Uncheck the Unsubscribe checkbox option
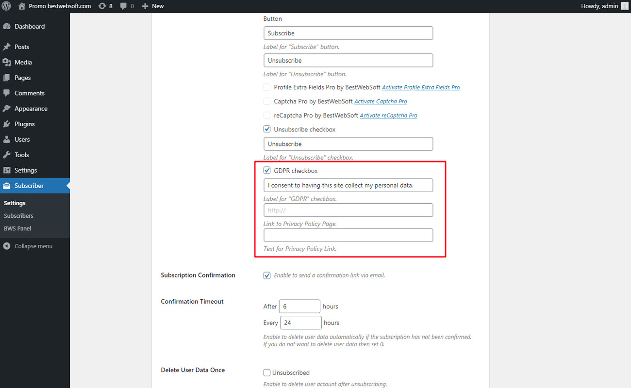 (267, 129)
